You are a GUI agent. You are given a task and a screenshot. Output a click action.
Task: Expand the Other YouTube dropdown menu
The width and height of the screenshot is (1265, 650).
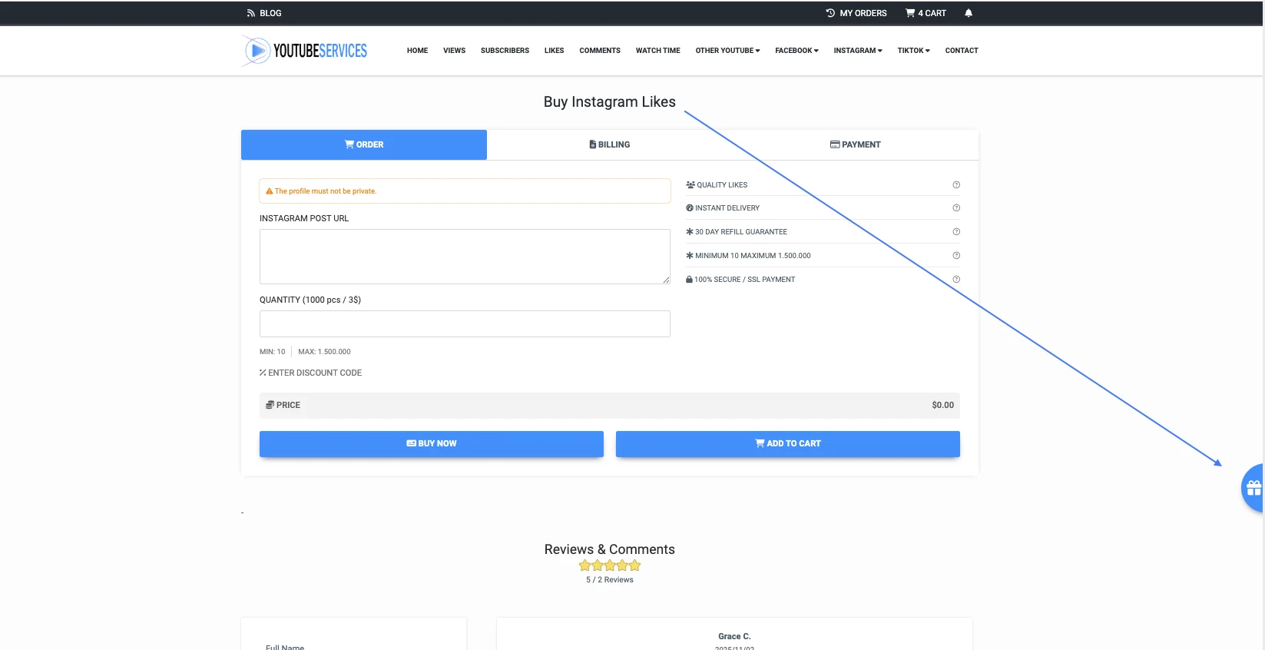point(727,51)
